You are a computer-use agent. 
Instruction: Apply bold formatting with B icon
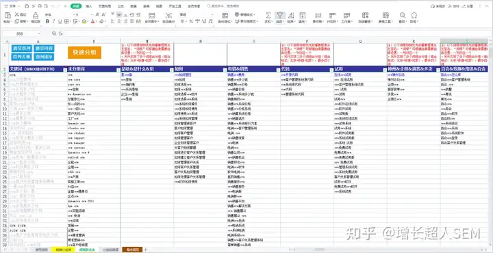[47, 21]
